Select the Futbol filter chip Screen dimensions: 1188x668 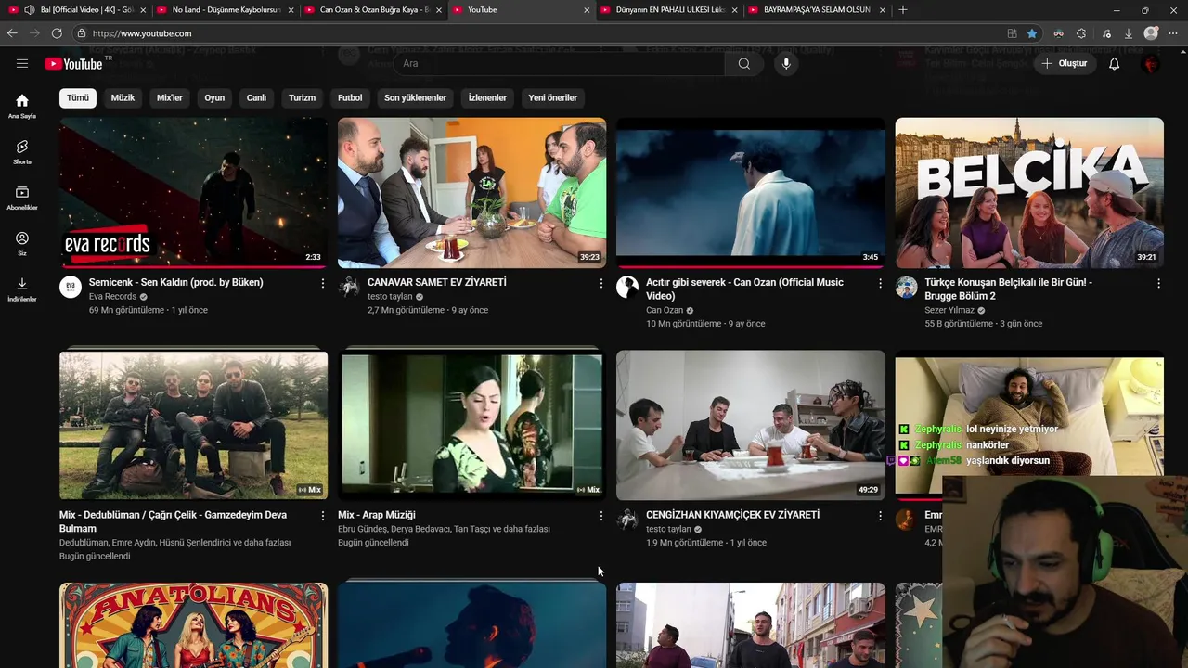[x=350, y=97]
